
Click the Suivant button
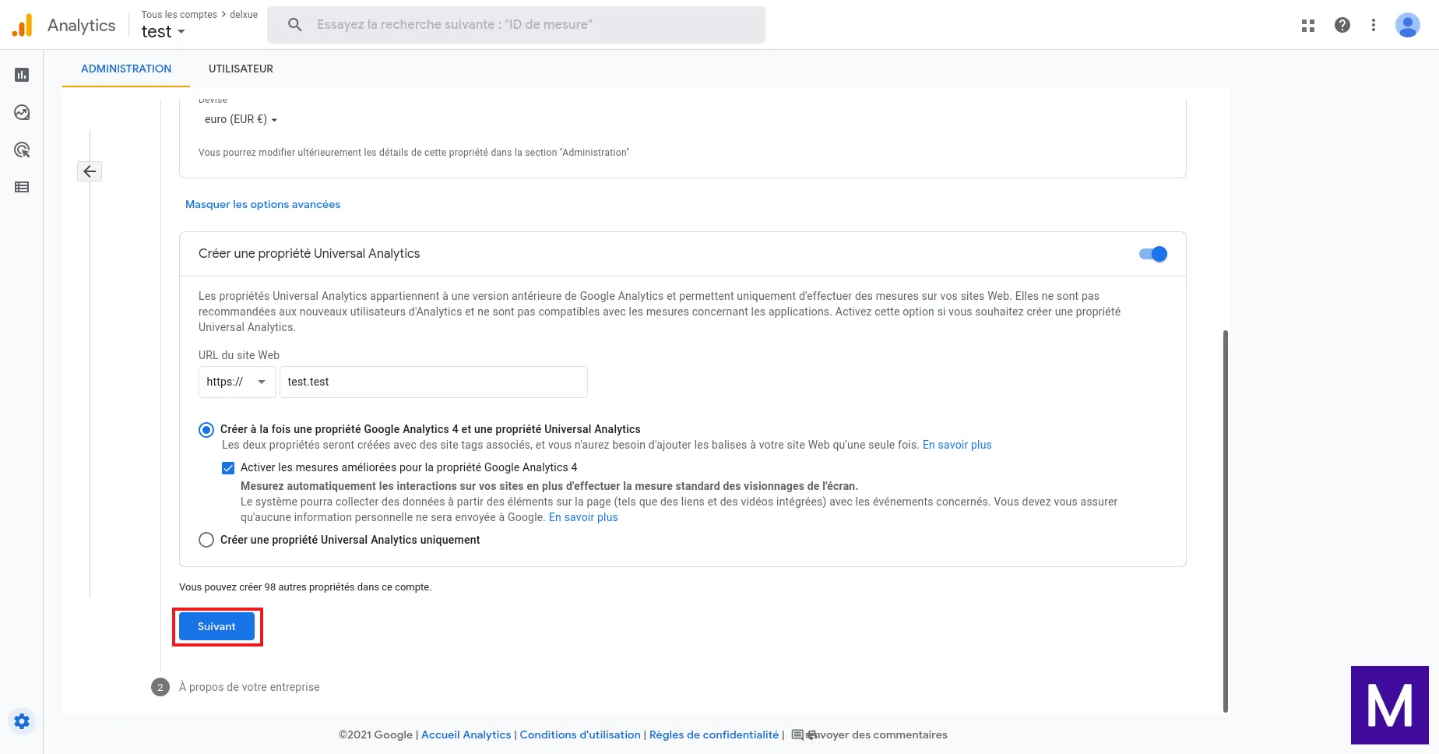216,626
